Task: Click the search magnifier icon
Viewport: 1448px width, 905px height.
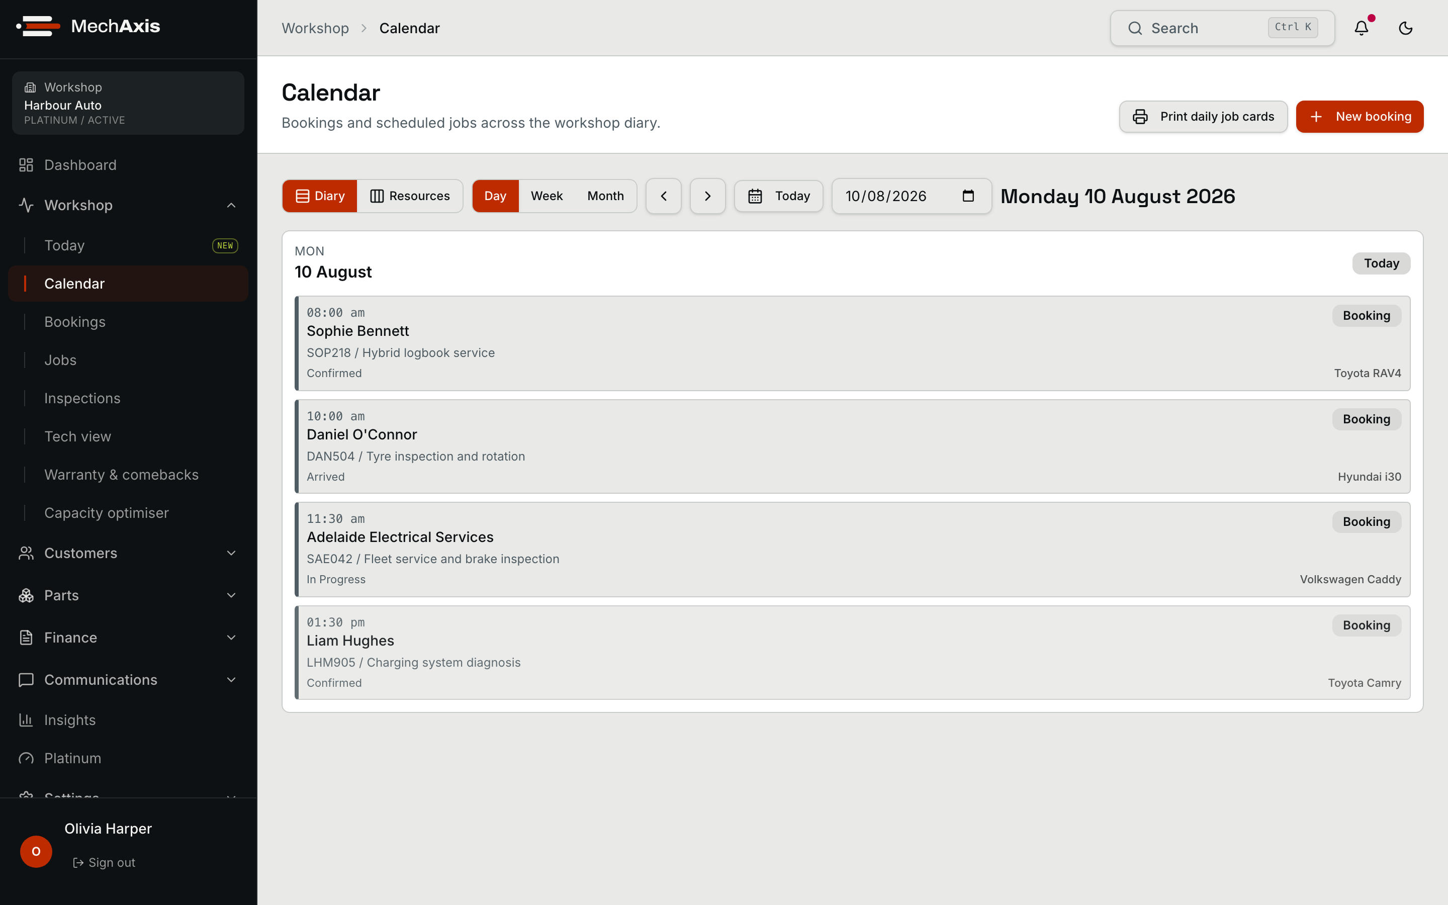Action: 1135,28
